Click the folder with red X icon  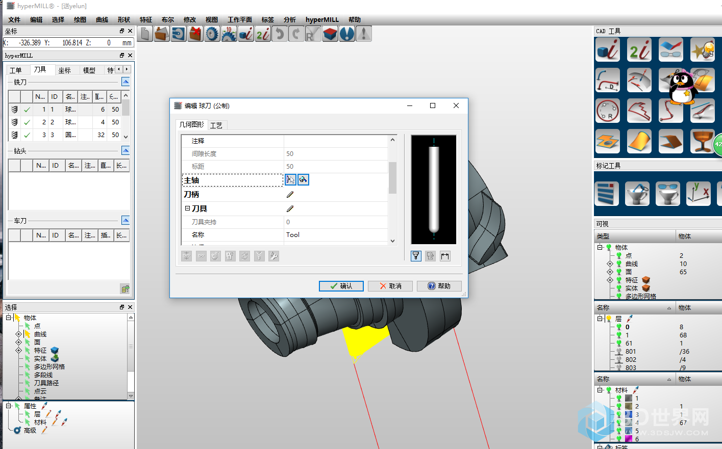(x=195, y=34)
